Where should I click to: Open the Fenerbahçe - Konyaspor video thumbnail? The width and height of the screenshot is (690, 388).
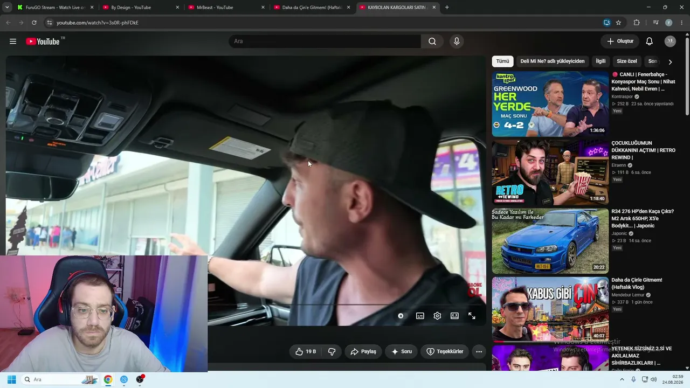click(x=550, y=104)
